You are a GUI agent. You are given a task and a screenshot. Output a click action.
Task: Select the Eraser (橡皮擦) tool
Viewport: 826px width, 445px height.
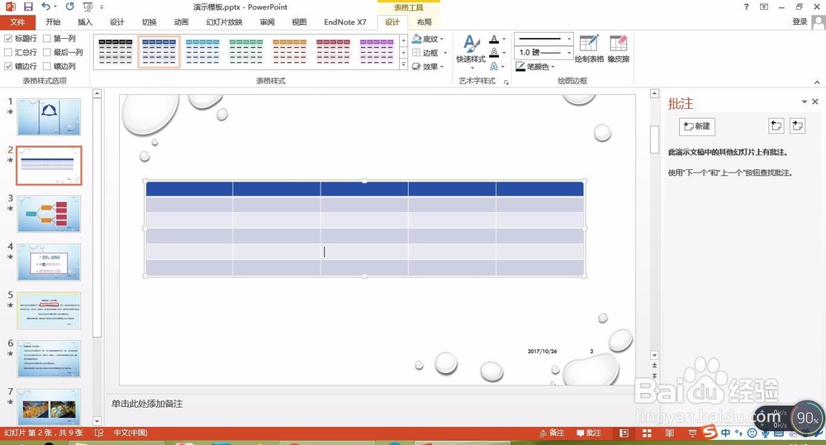(618, 49)
